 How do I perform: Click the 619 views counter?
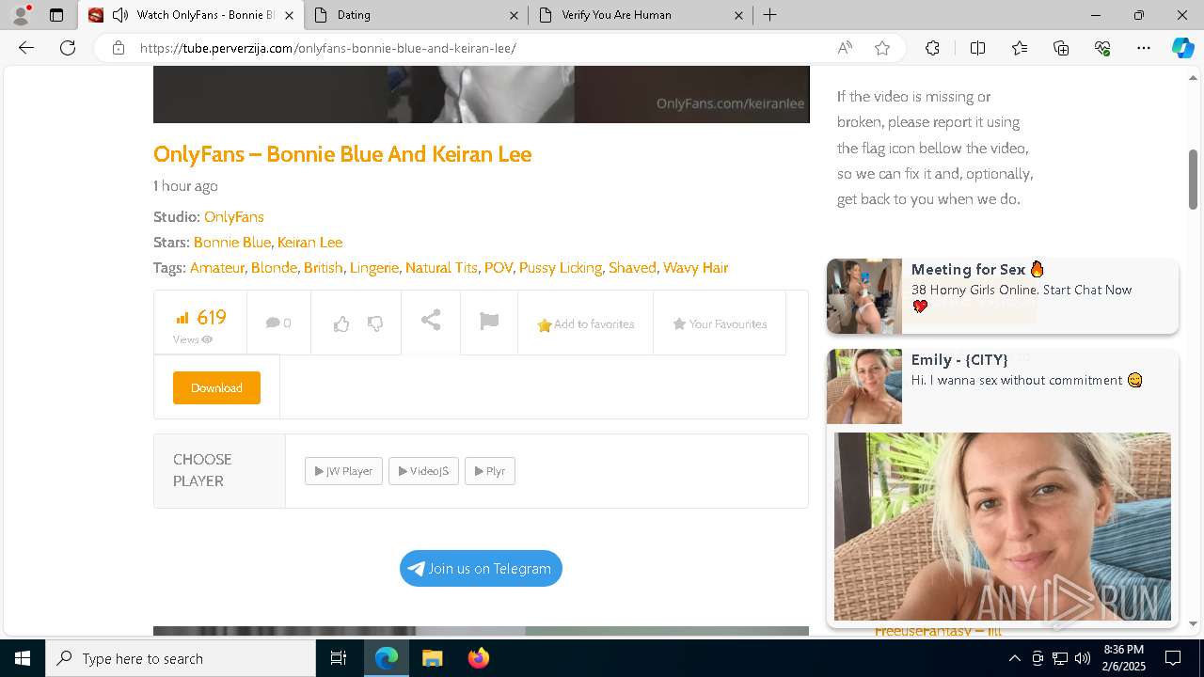(x=200, y=324)
